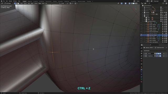Expand the Exterior collection
This screenshot has width=168, height=94.
click(x=143, y=13)
